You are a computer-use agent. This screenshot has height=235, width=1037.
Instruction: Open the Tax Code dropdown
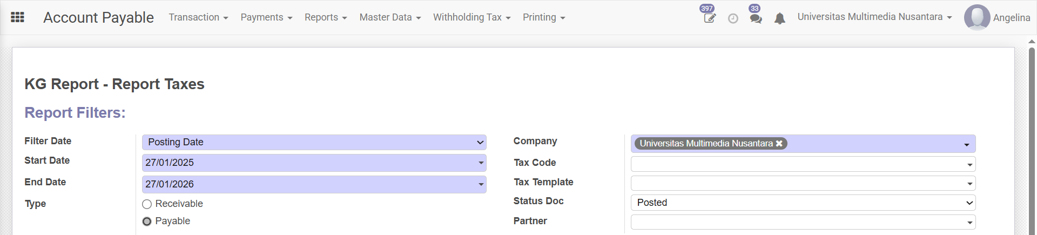click(x=803, y=164)
